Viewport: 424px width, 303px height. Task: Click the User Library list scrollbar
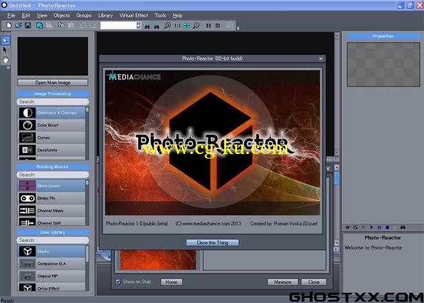[x=87, y=268]
